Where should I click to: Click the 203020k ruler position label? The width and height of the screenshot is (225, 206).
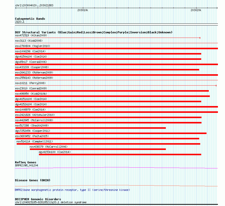click(196, 10)
